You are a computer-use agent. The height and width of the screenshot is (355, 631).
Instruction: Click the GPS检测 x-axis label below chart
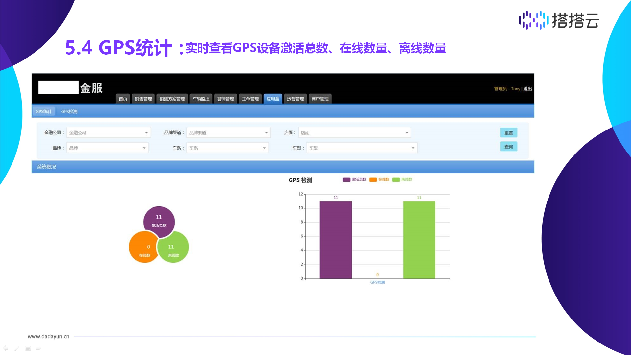click(x=377, y=282)
